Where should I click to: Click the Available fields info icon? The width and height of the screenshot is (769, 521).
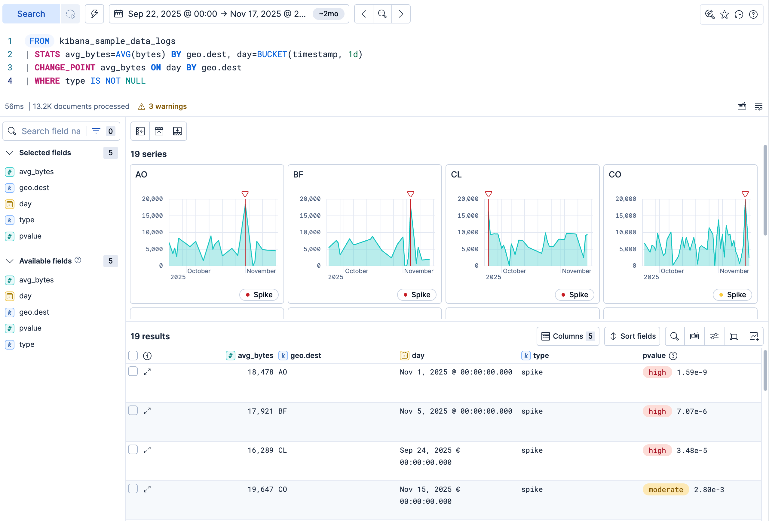point(78,260)
